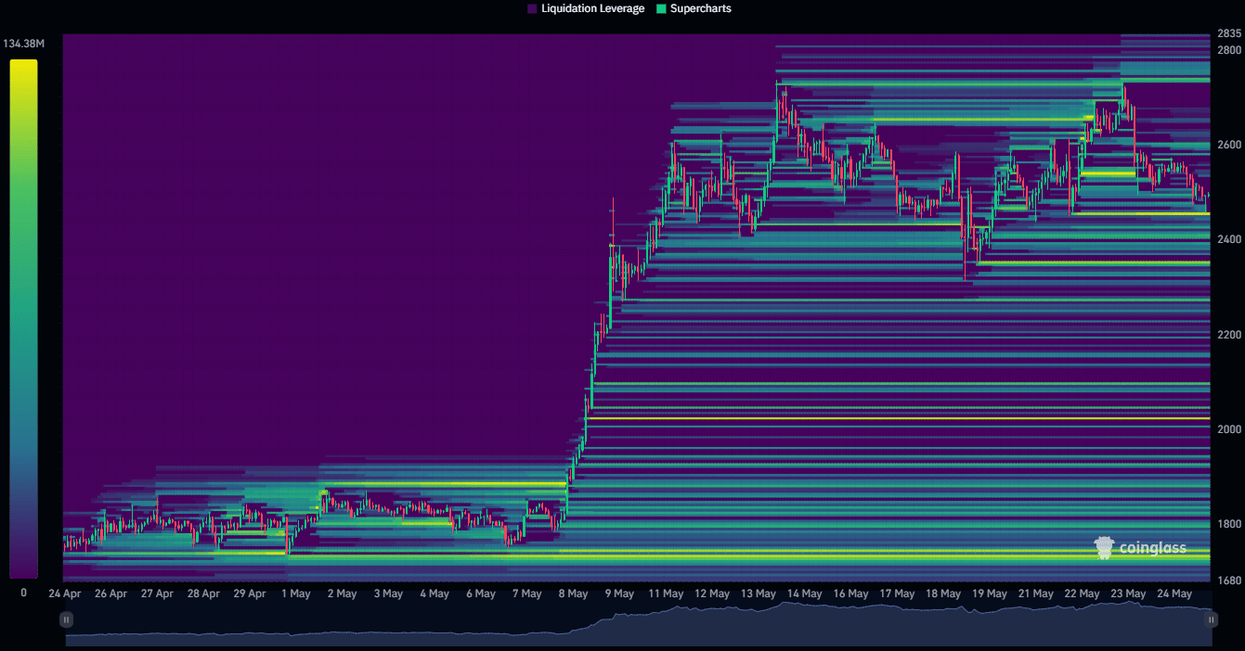1245x651 pixels.
Task: Click the 1800 price axis label
Action: (x=1229, y=524)
